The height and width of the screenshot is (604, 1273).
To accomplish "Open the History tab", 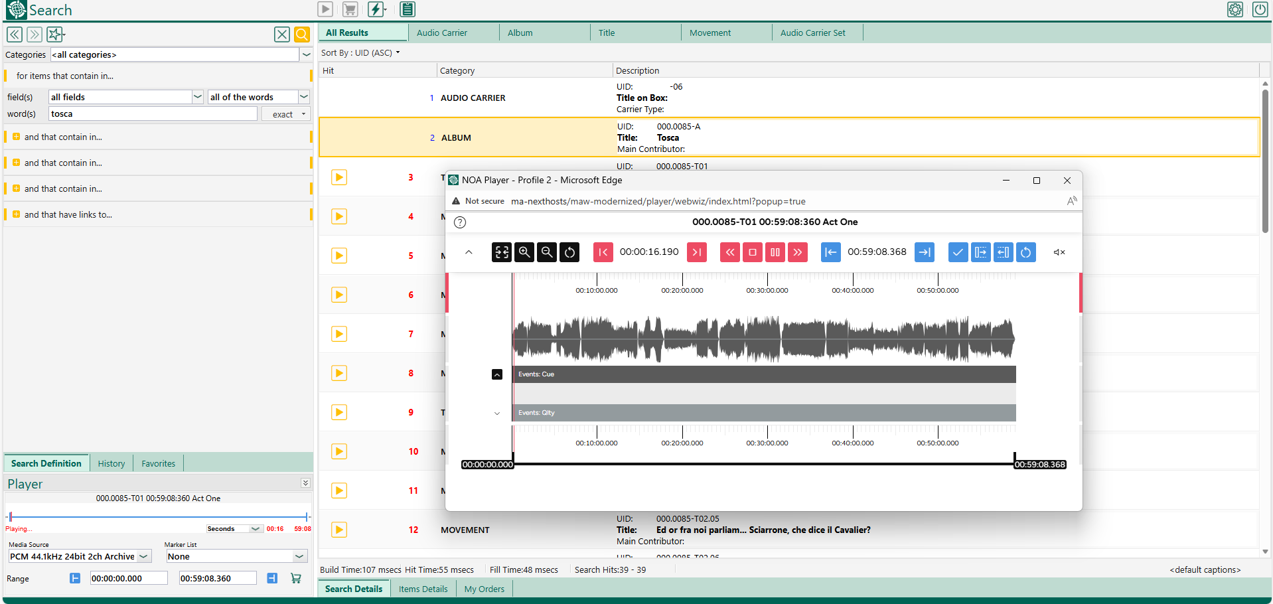I will click(111, 463).
